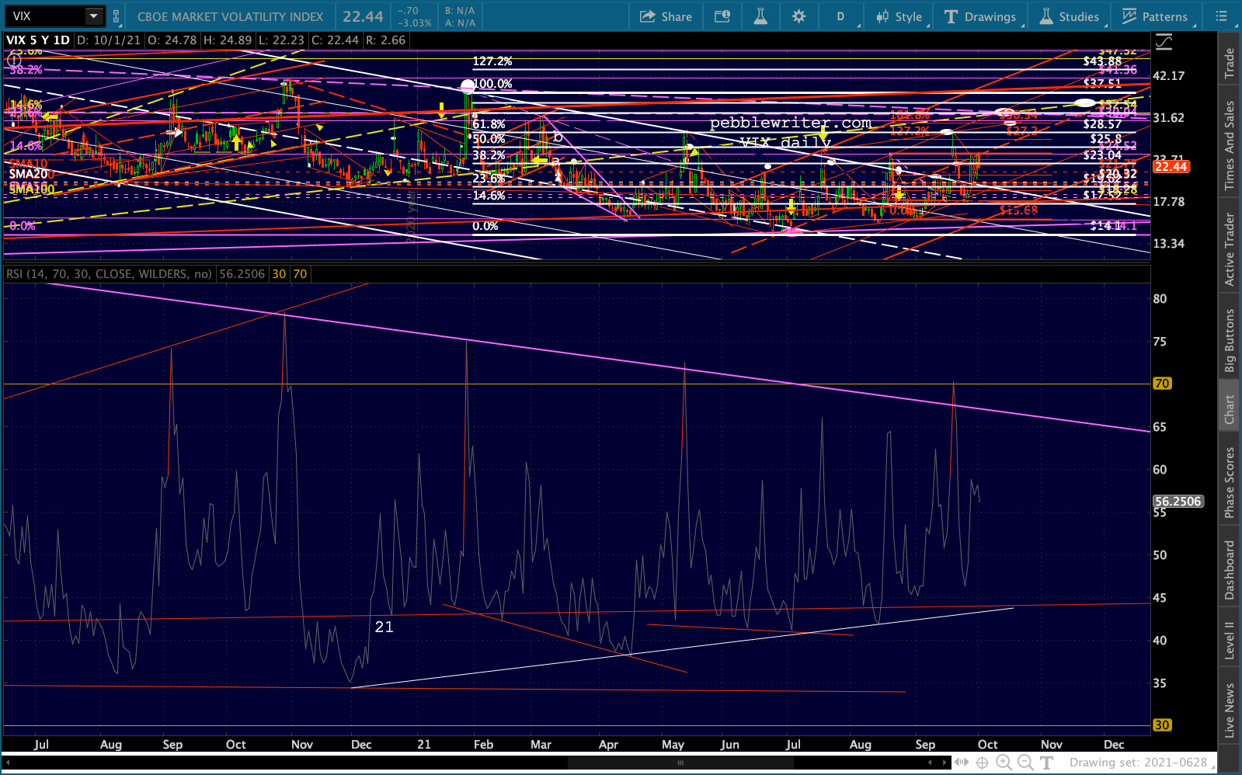Image resolution: width=1242 pixels, height=775 pixels.
Task: Open the chart settings gear
Action: 798,16
